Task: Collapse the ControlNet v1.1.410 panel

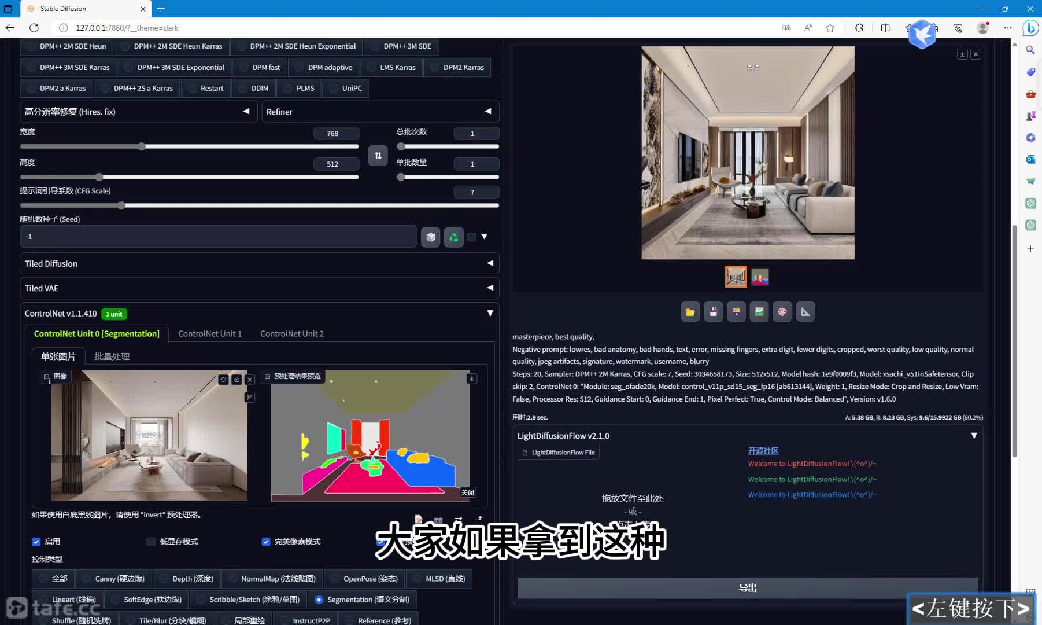Action: click(490, 313)
